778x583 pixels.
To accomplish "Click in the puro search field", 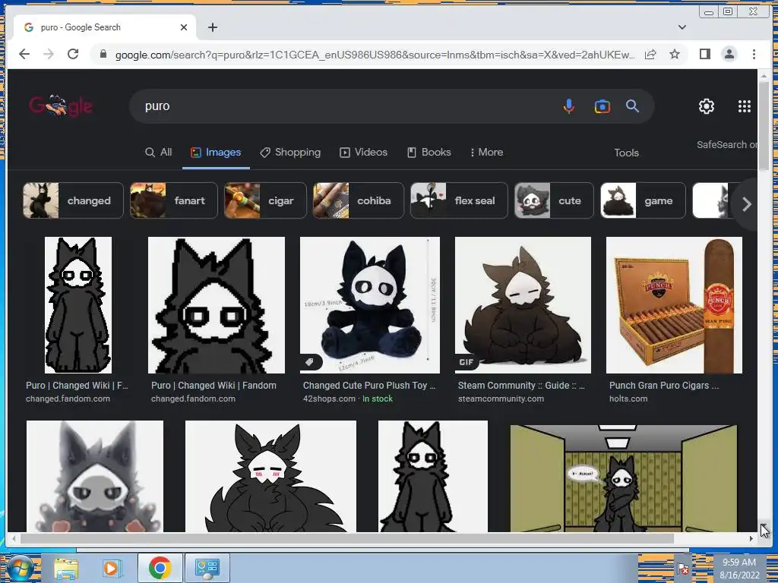I will (x=347, y=106).
